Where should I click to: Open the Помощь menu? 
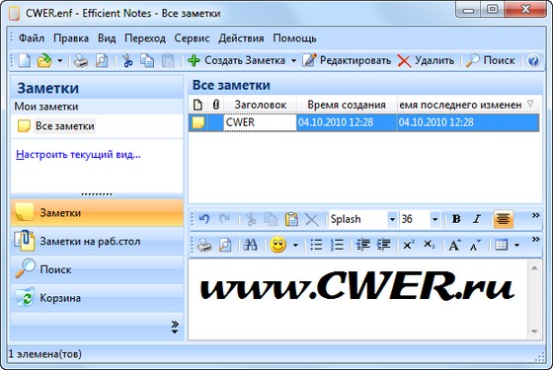(294, 37)
